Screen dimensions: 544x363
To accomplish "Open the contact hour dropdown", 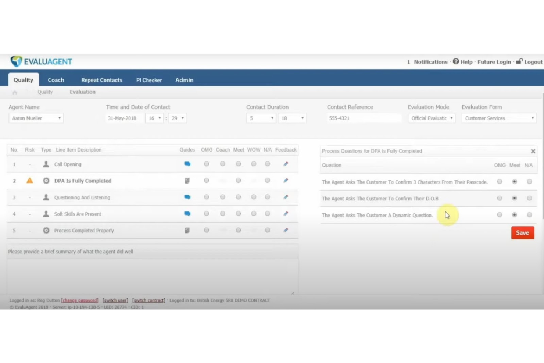I will pyautogui.click(x=154, y=118).
